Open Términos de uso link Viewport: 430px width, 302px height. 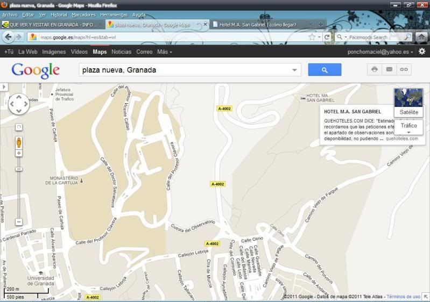404,297
